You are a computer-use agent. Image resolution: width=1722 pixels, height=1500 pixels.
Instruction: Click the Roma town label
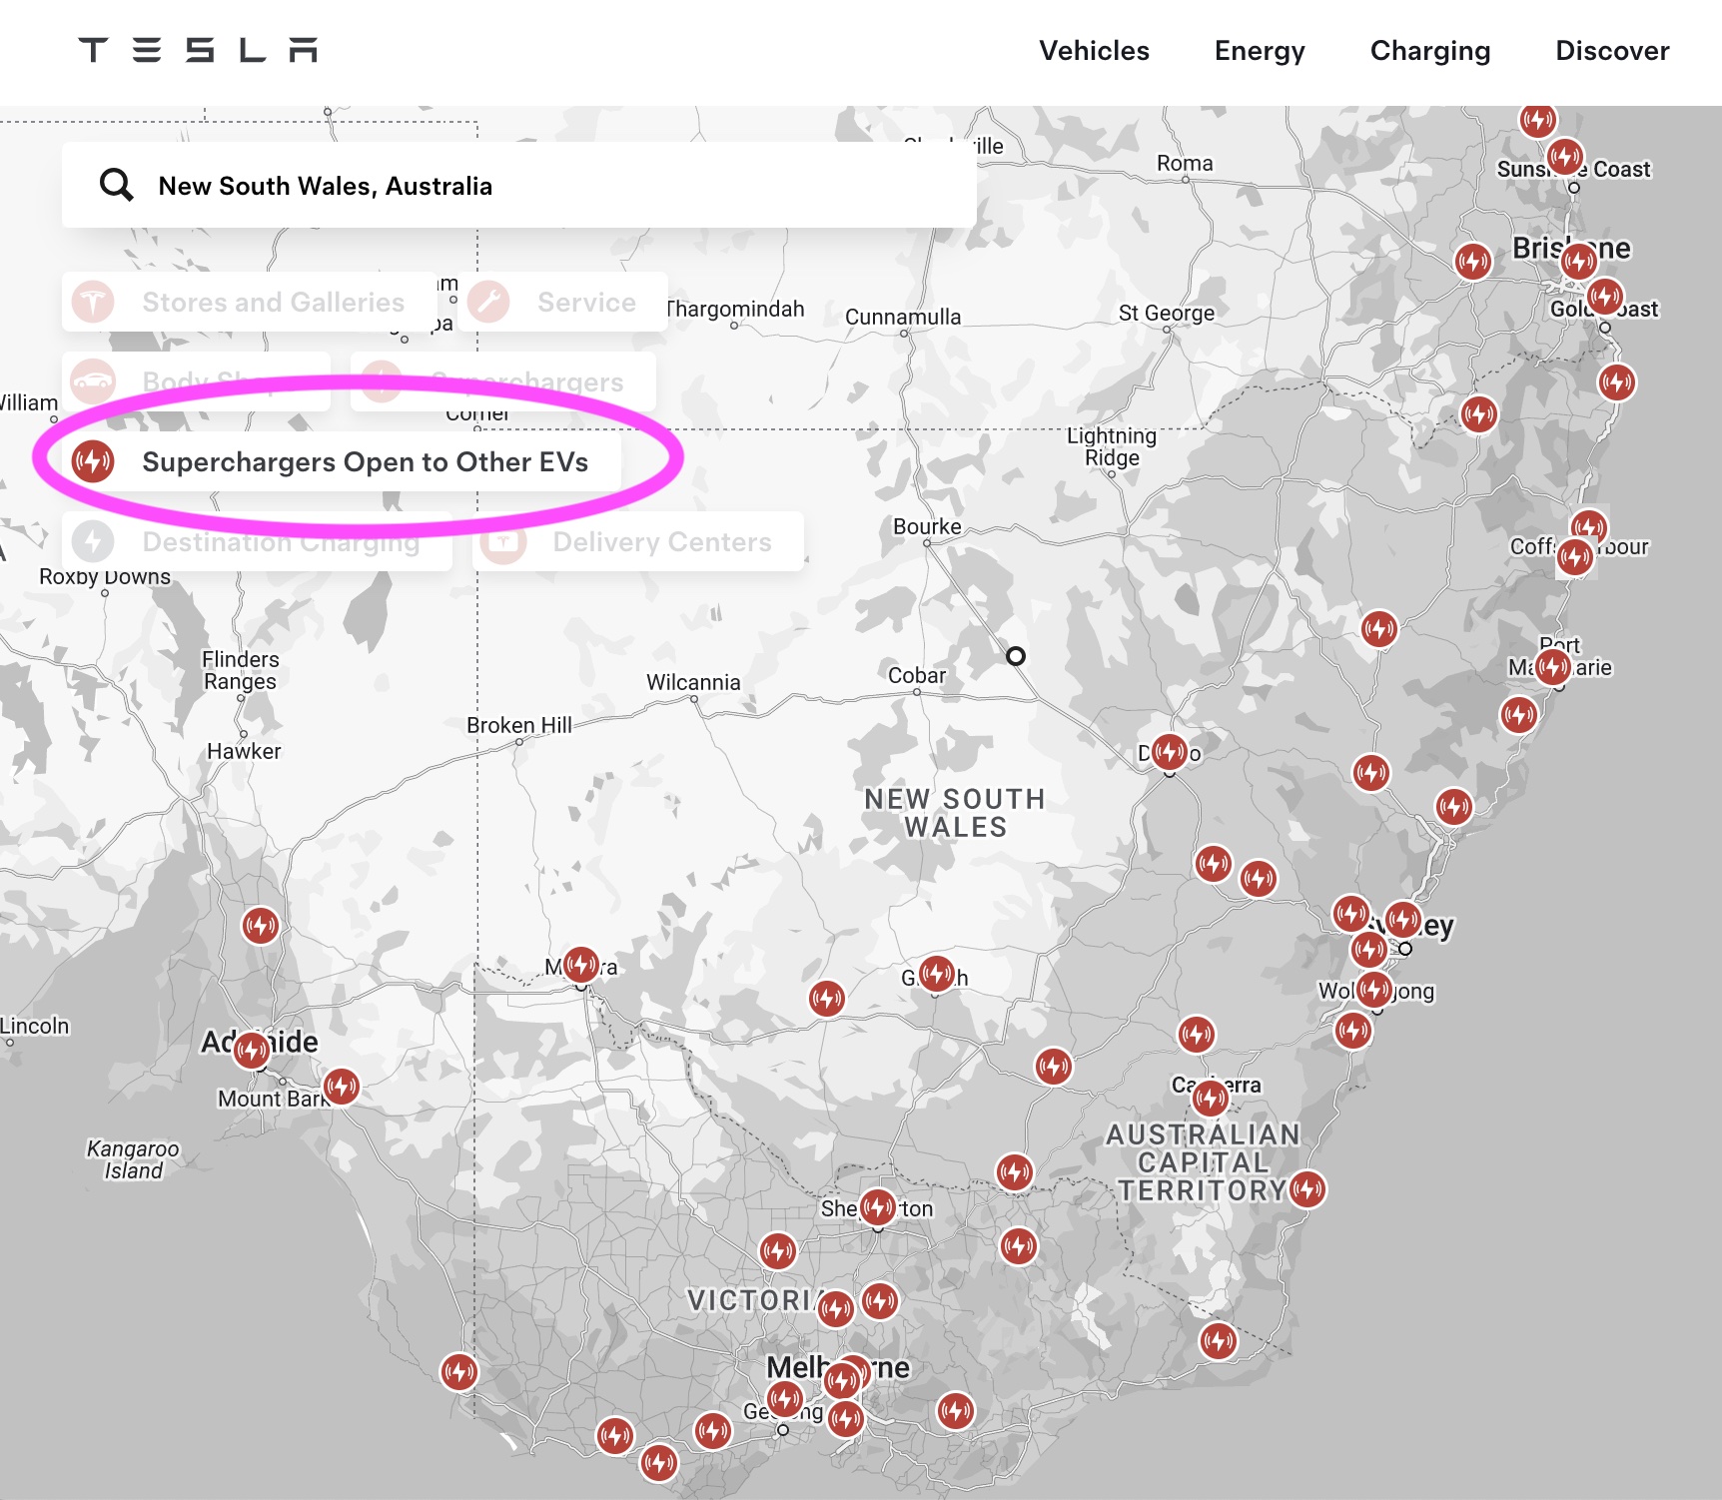[x=1185, y=163]
